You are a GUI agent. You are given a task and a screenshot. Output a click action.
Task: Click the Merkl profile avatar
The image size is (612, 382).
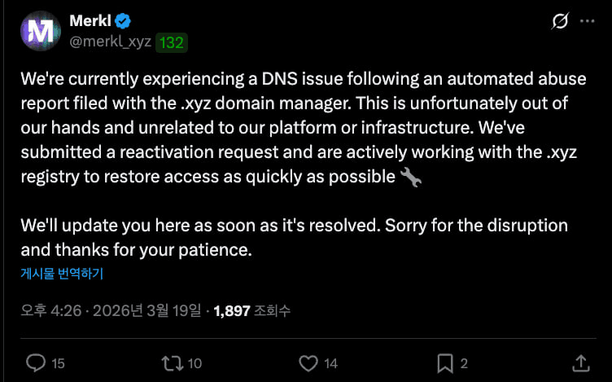39,32
